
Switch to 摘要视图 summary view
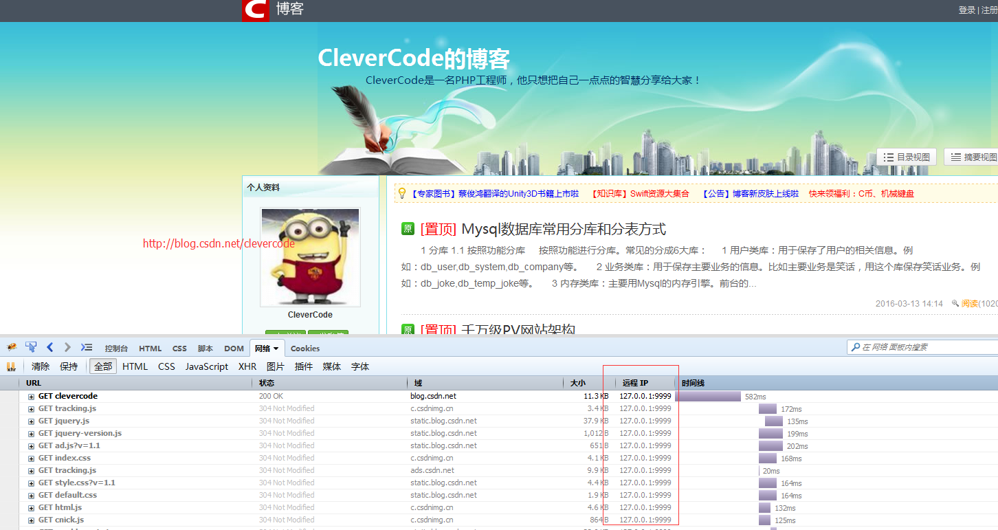click(971, 157)
